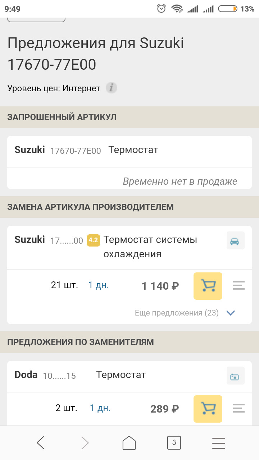
Task: Tap the browser forward arrow
Action: coord(85,443)
